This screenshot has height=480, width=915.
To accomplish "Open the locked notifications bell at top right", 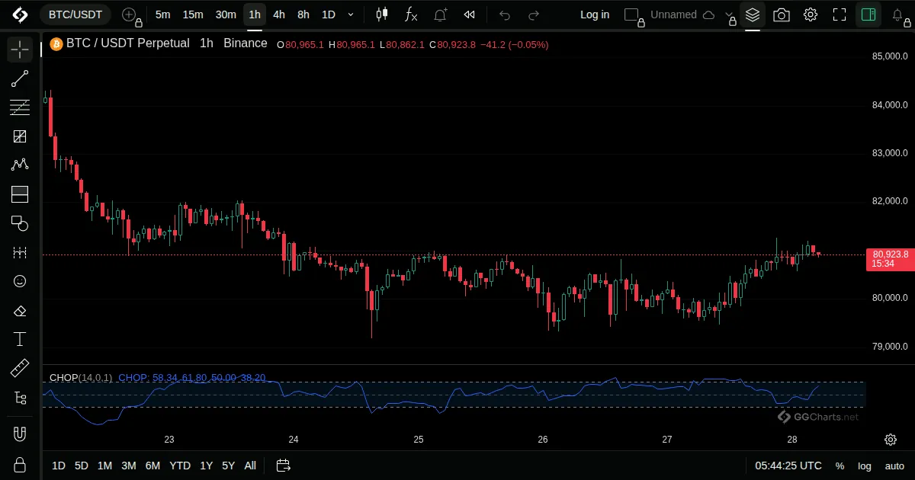I will coord(899,16).
